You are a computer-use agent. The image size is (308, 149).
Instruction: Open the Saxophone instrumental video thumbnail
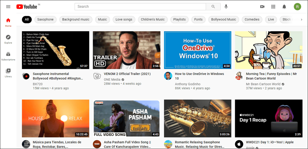(x=56, y=50)
